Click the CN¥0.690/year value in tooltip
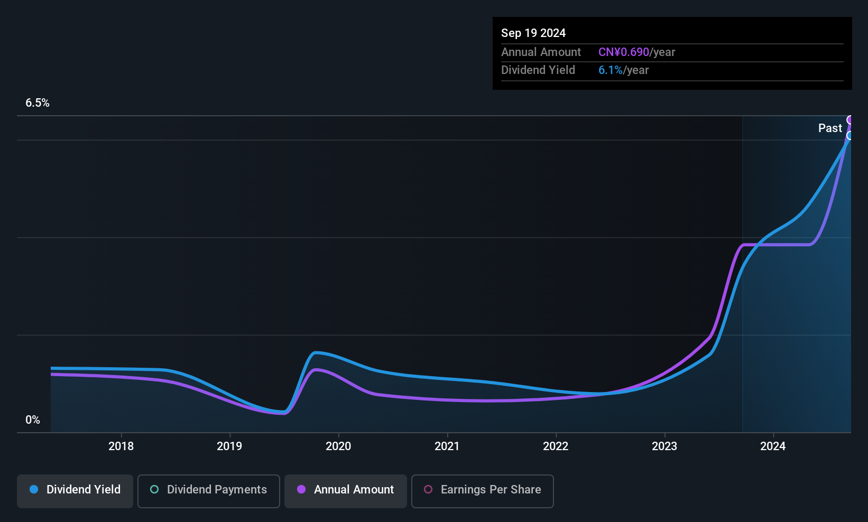868x522 pixels. (x=637, y=52)
